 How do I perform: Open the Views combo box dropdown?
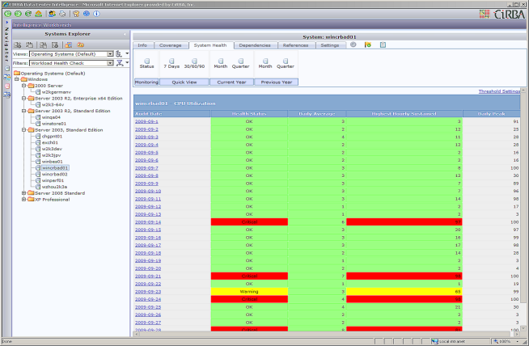click(x=110, y=54)
